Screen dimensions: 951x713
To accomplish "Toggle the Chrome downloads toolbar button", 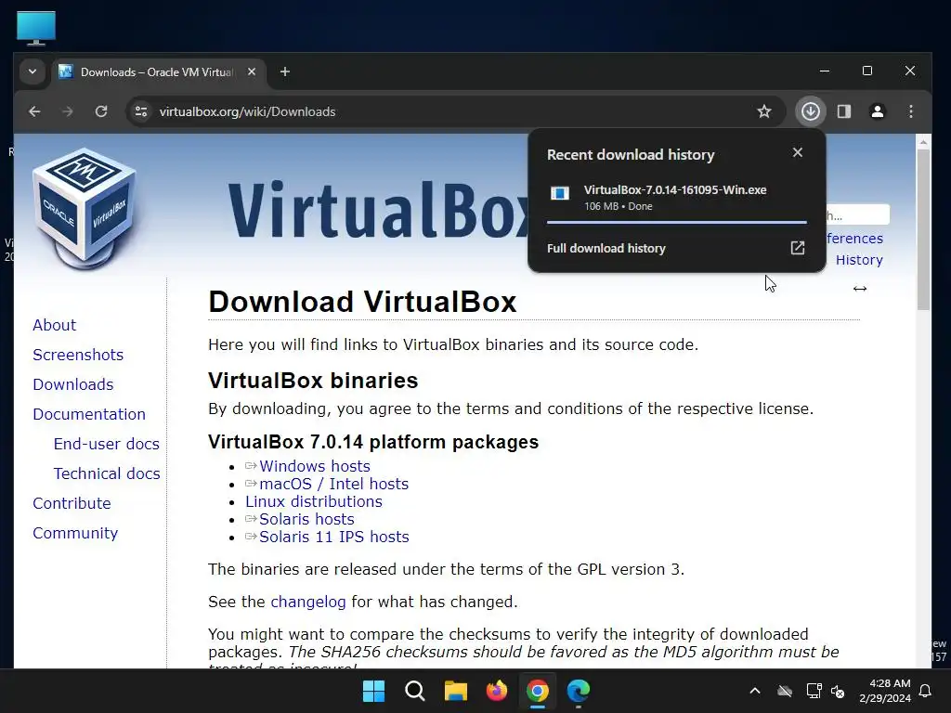I will (x=811, y=111).
